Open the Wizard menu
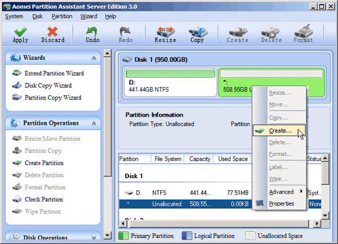This screenshot has height=244, width=338. [x=89, y=16]
